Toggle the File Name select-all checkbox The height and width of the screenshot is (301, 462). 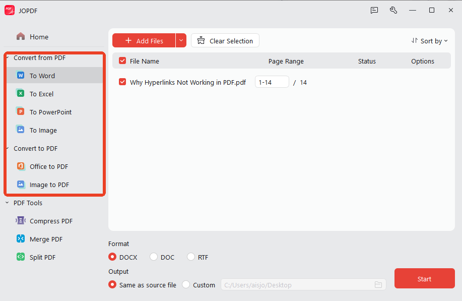[x=122, y=61]
